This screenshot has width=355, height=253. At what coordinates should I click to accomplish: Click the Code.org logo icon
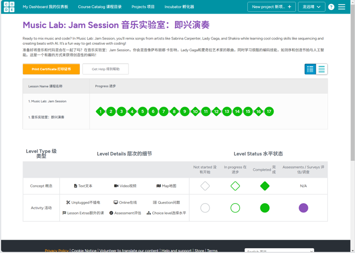coord(9,7)
